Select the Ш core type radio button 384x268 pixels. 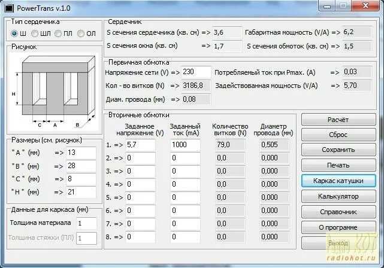coord(14,33)
